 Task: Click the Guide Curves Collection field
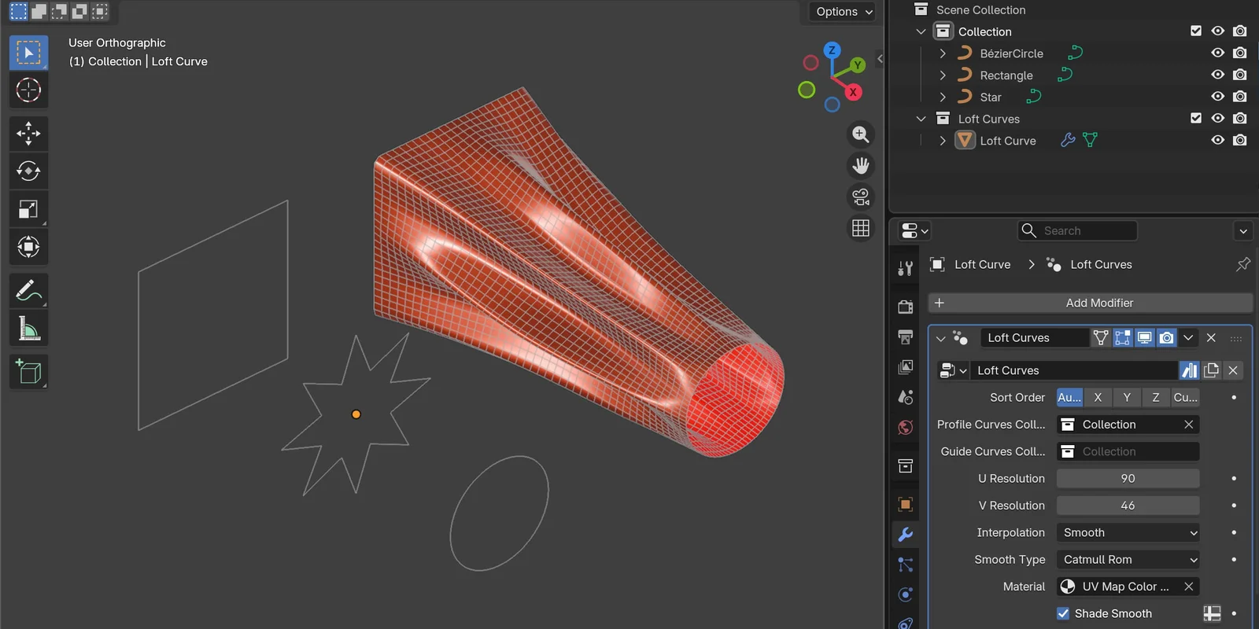1128,451
